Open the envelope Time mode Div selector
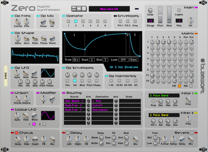 point(76,60)
